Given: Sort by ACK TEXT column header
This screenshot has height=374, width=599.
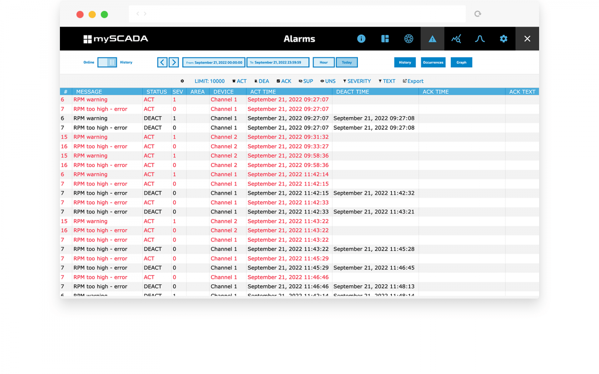Looking at the screenshot, I should pos(522,92).
